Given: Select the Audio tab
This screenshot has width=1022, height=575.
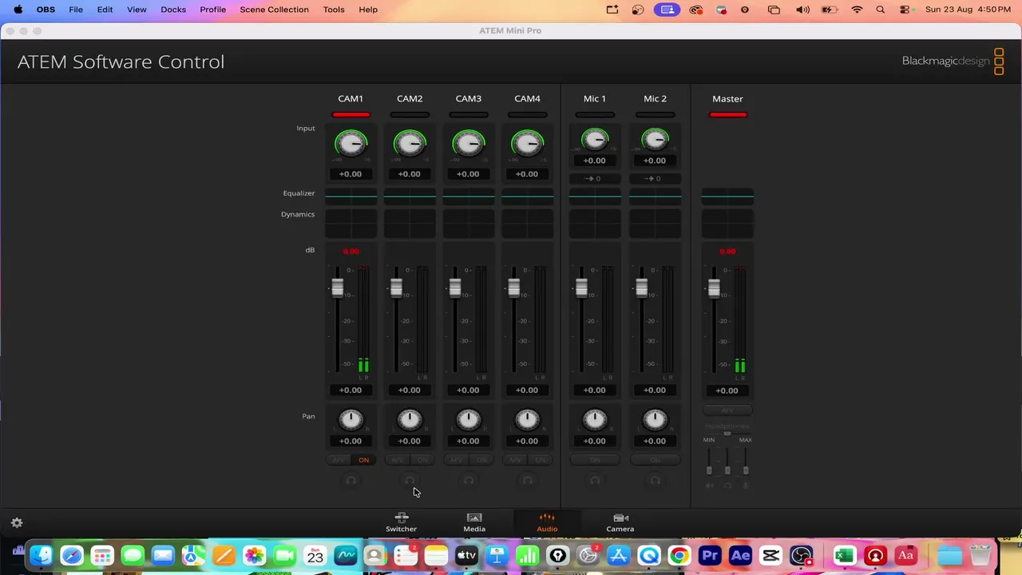Looking at the screenshot, I should click(x=547, y=523).
